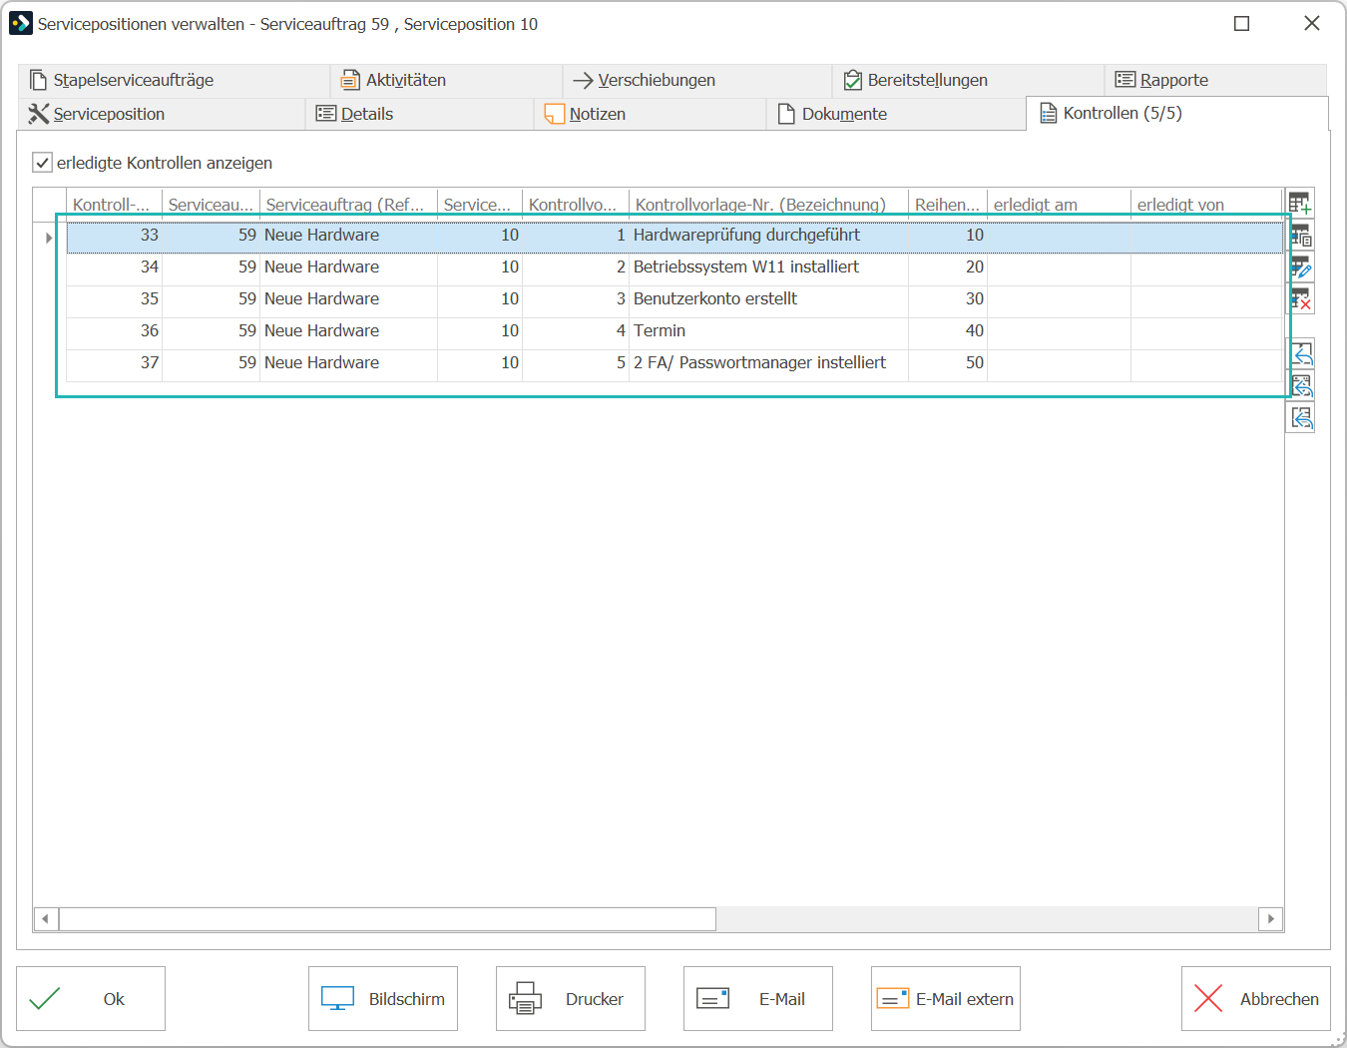Viewport: 1347px width, 1048px height.
Task: Select the 'Hardwareprüfung durchgeführt' row
Action: pyautogui.click(x=674, y=236)
